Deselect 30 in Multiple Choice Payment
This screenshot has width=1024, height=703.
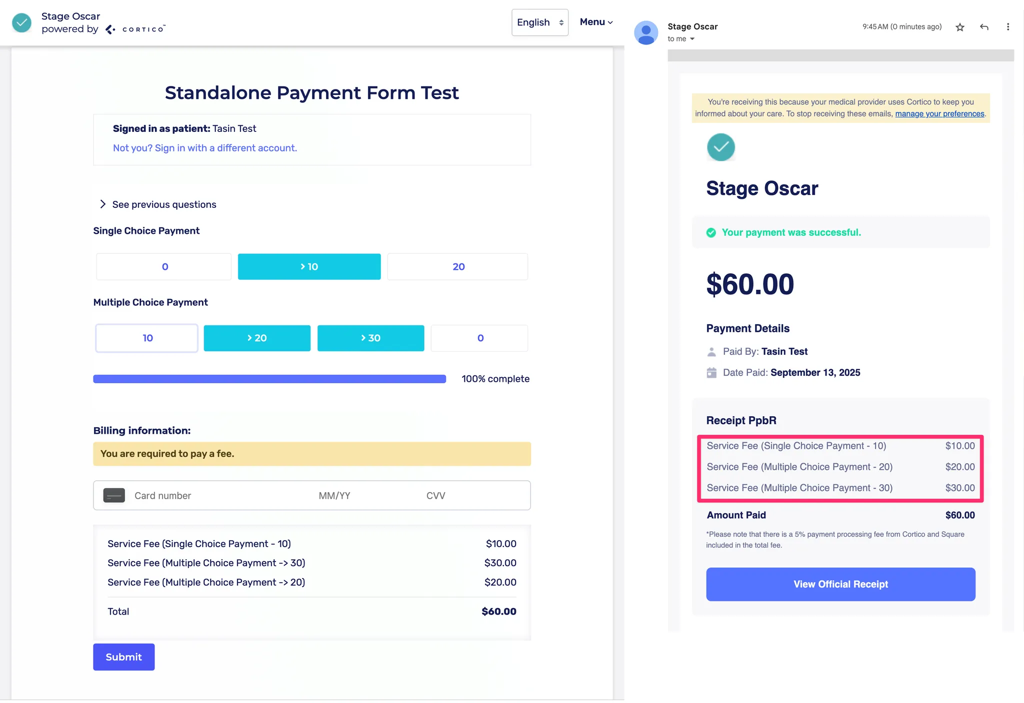point(370,338)
